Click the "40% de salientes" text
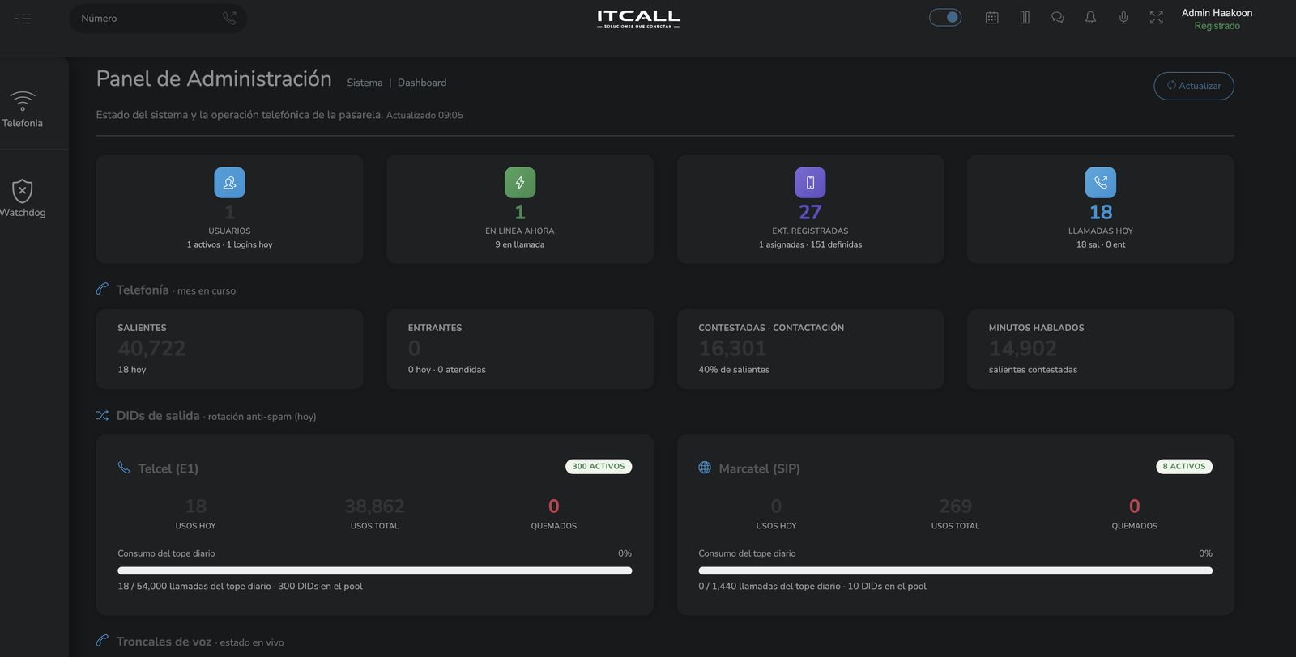 pos(734,370)
